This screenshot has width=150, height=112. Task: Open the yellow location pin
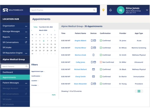coord(103,10)
